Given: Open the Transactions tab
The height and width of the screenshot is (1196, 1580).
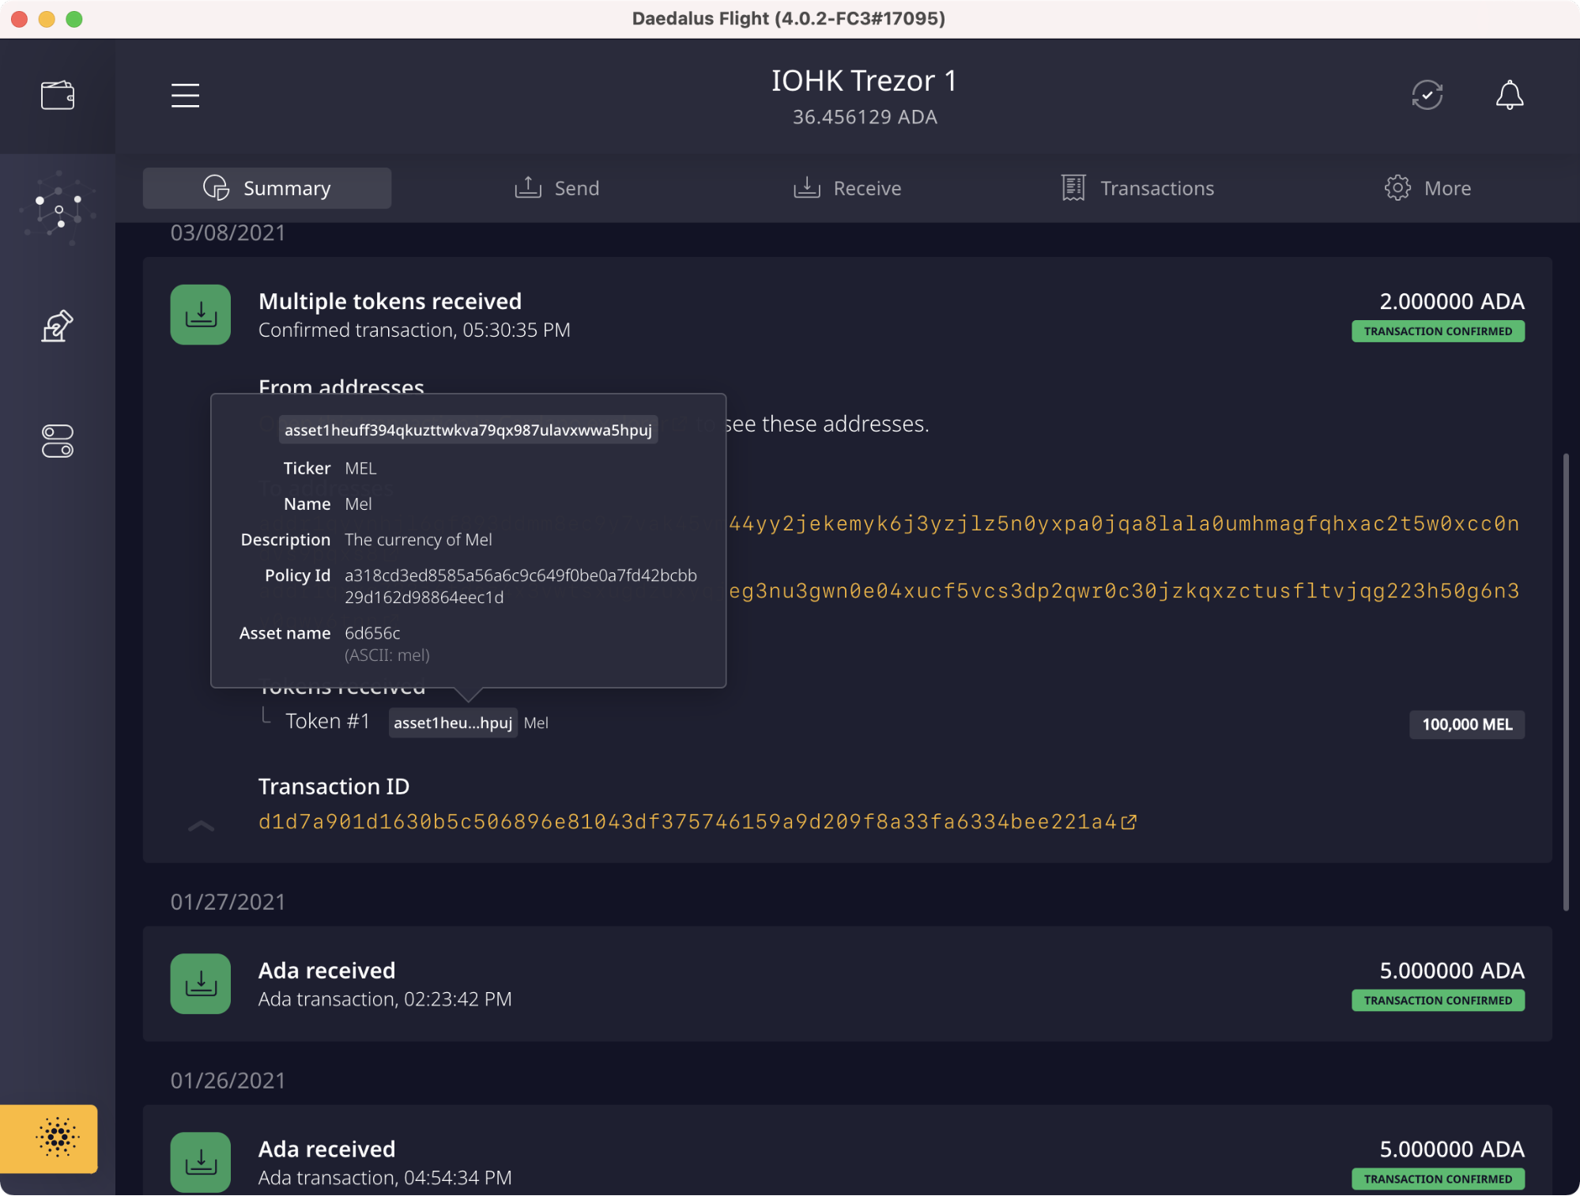Looking at the screenshot, I should (x=1137, y=188).
